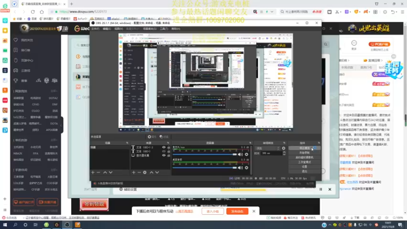Switch to OBS from the taskbar icon
Viewport: 407px width, 229px height.
67,225
